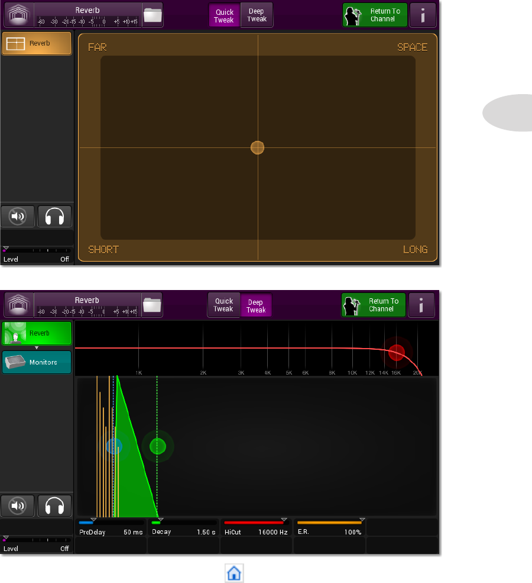This screenshot has height=583, width=532.
Task: Click Return To Channel in the bottom panel
Action: 374,305
